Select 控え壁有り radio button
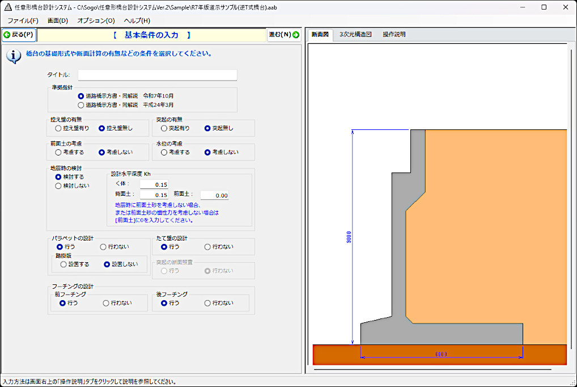 [58, 128]
